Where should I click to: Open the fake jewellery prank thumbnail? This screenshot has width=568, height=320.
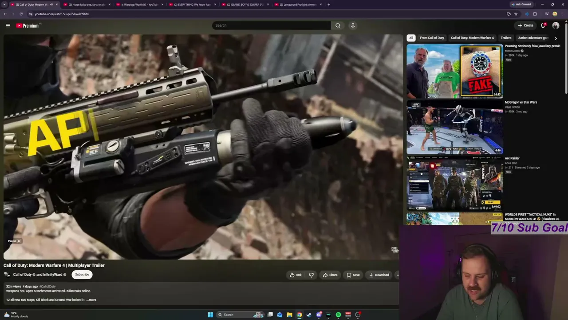[454, 71]
